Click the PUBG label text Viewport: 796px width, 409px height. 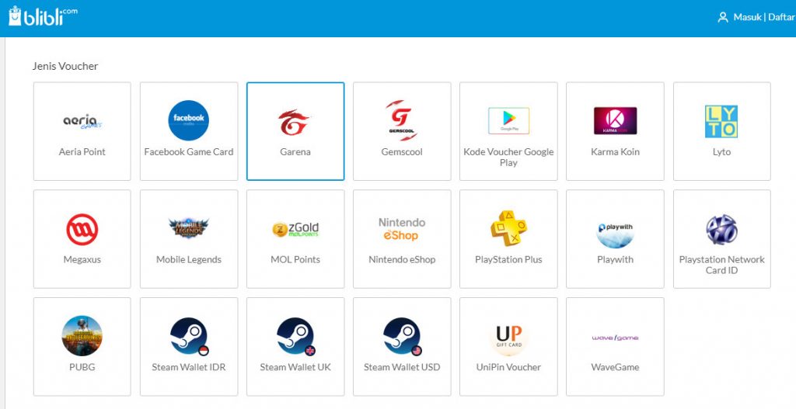(82, 367)
